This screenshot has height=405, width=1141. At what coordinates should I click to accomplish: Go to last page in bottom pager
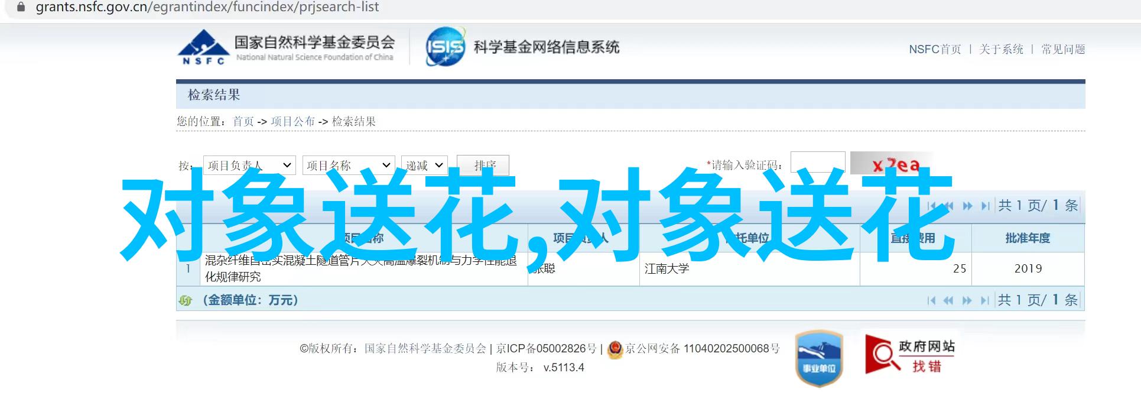(984, 300)
